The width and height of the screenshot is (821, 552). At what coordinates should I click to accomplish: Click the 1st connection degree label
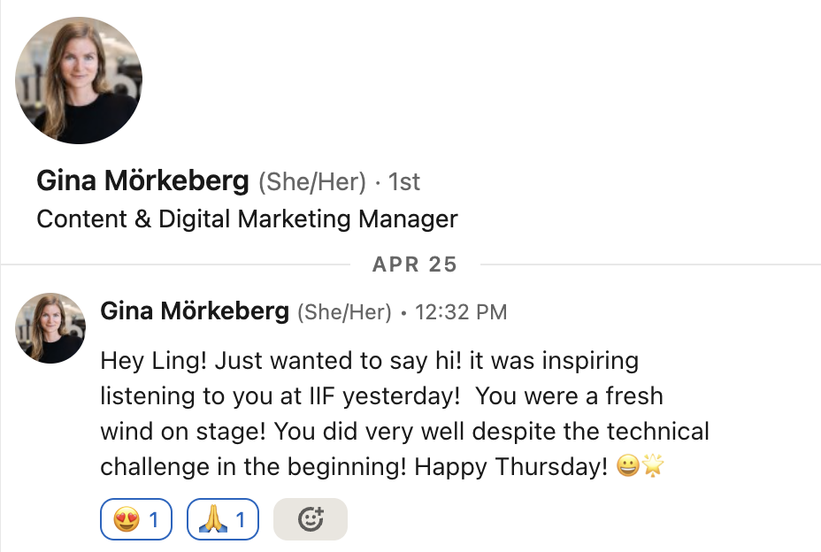404,182
